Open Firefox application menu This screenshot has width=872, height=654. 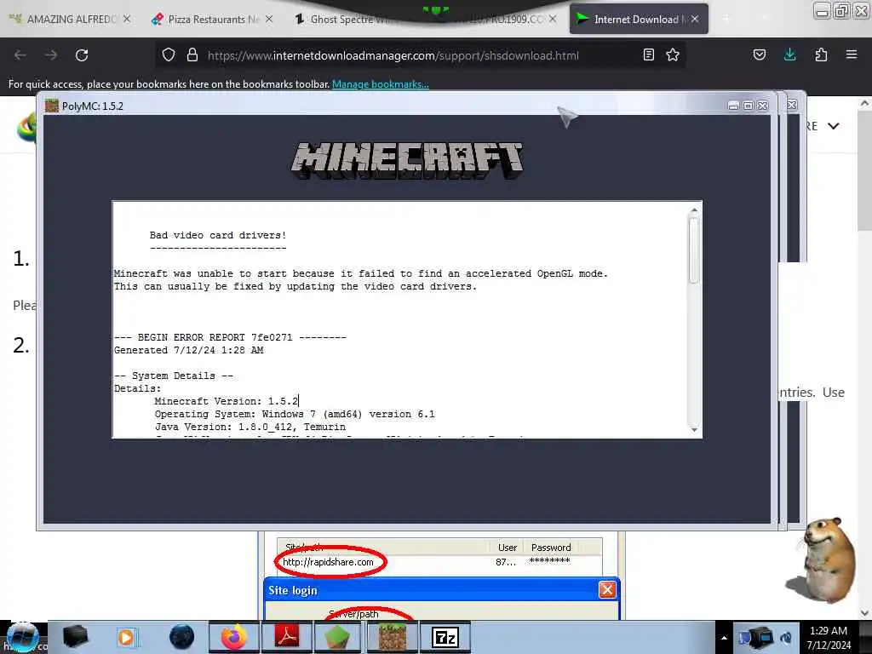[x=852, y=54]
